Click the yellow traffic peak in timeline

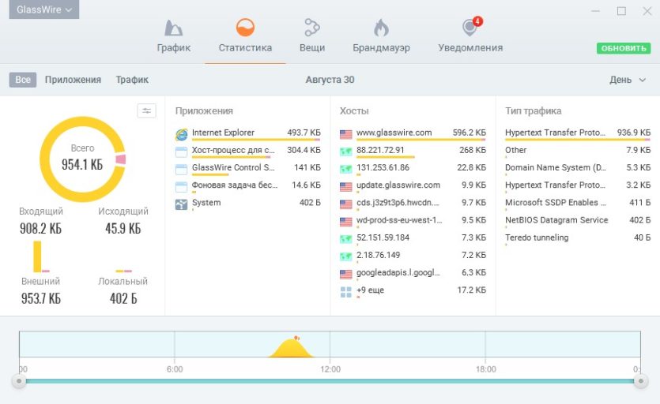(291, 349)
